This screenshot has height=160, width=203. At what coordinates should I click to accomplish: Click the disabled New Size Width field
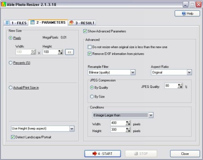tap(23, 52)
